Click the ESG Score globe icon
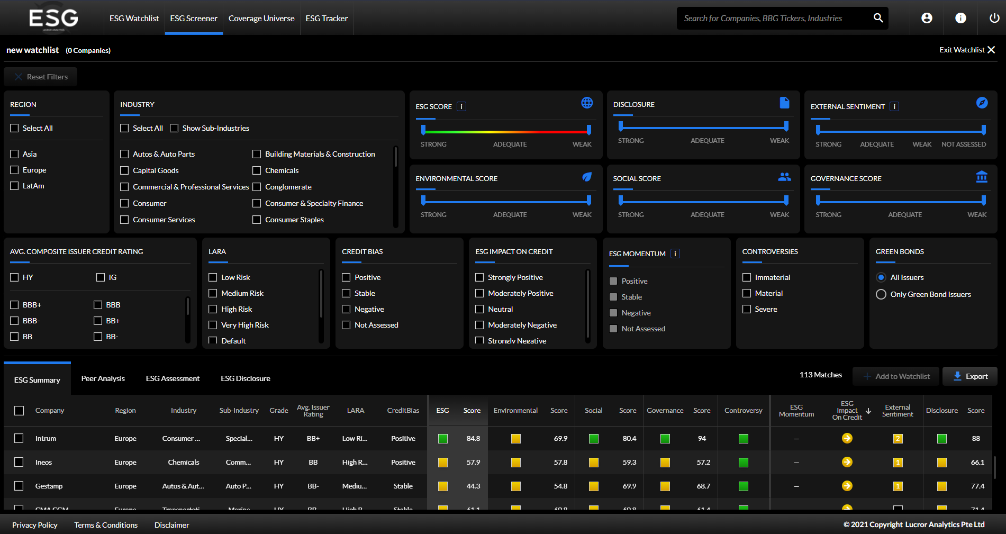 point(587,103)
